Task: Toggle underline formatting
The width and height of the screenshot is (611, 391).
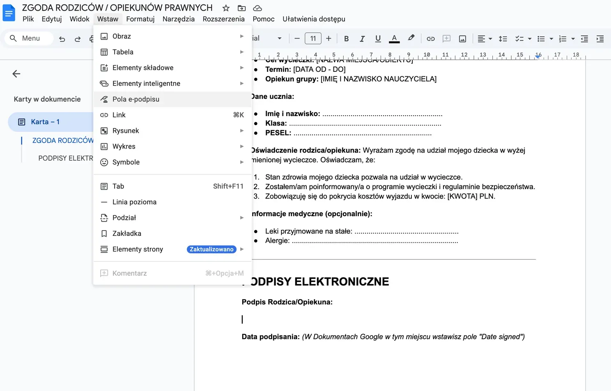Action: (x=378, y=39)
